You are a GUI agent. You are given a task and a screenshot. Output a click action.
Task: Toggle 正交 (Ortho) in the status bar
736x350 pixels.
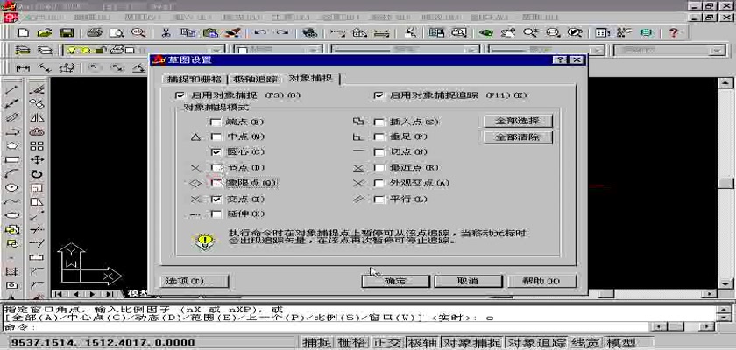click(386, 343)
